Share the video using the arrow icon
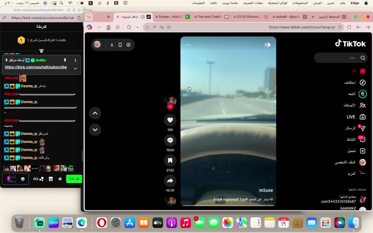 click(x=170, y=181)
